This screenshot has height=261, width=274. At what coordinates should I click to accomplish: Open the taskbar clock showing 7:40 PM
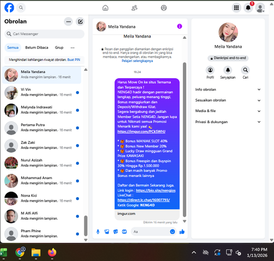pos(257,252)
